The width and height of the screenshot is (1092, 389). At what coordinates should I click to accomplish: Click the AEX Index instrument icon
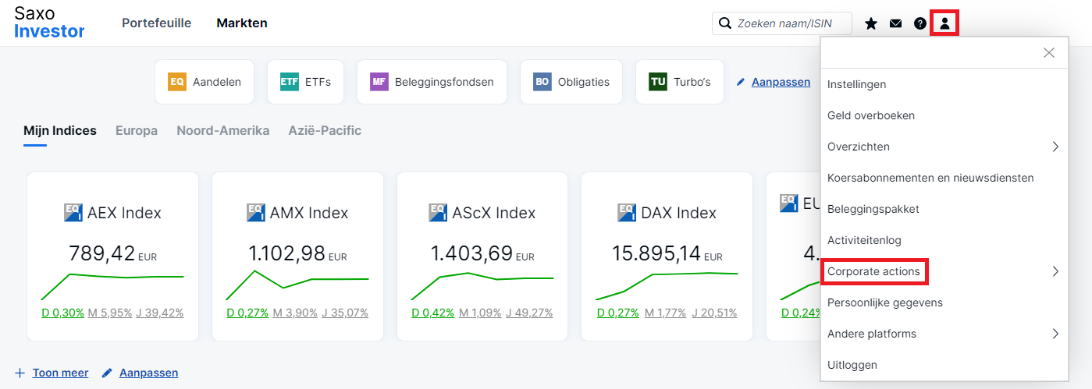coord(73,212)
